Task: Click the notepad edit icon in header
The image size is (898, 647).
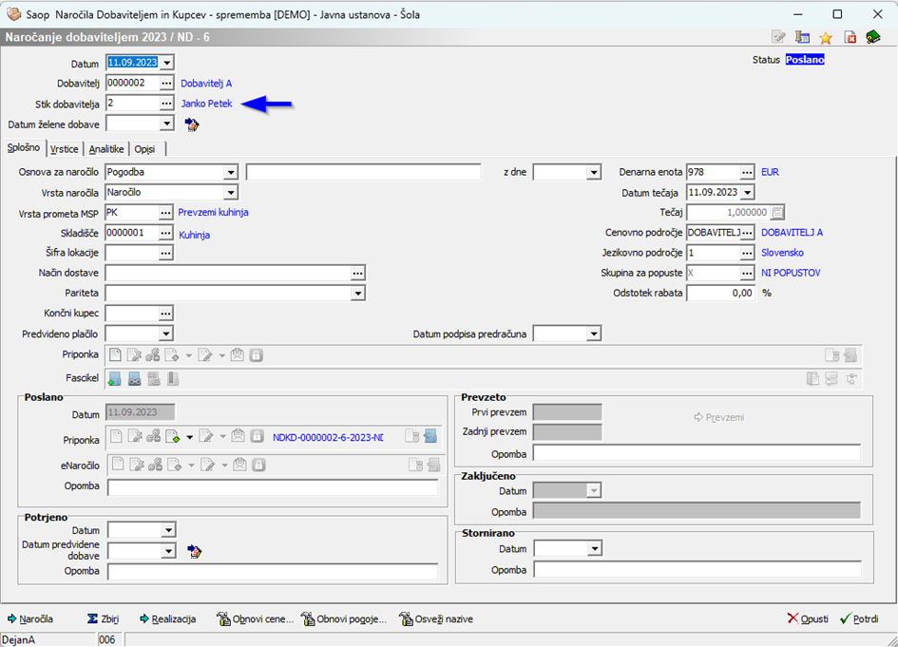Action: 779,38
